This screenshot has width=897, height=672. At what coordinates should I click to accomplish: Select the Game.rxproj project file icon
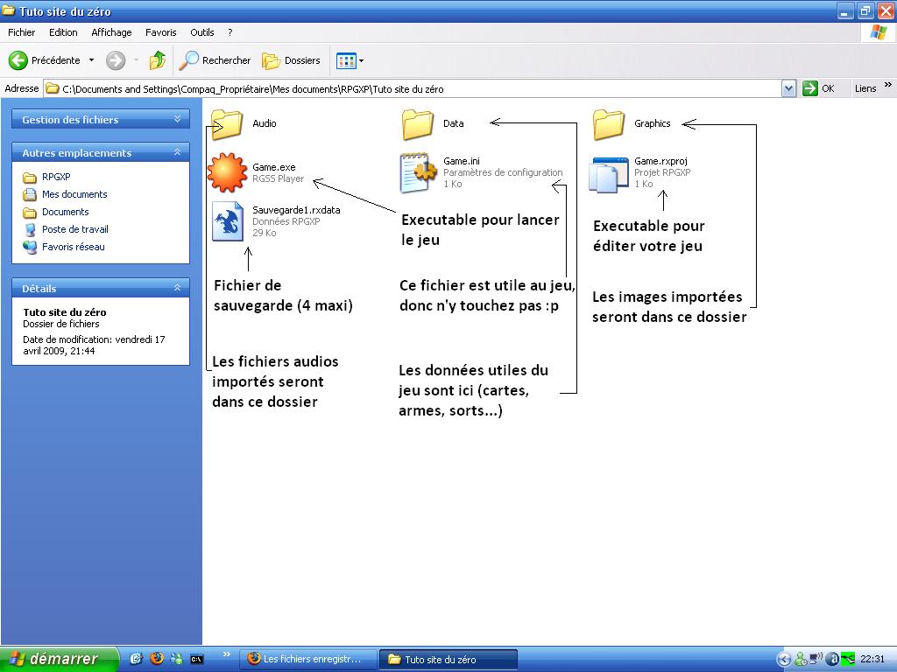610,173
